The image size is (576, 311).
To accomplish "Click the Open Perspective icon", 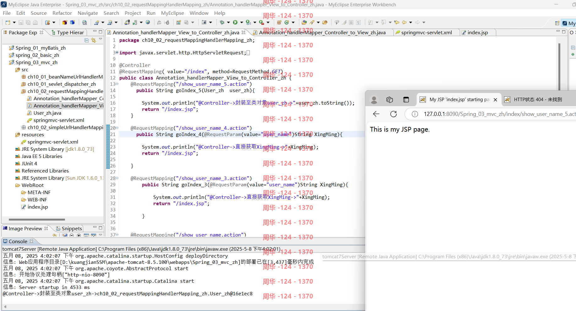I will pyautogui.click(x=557, y=23).
